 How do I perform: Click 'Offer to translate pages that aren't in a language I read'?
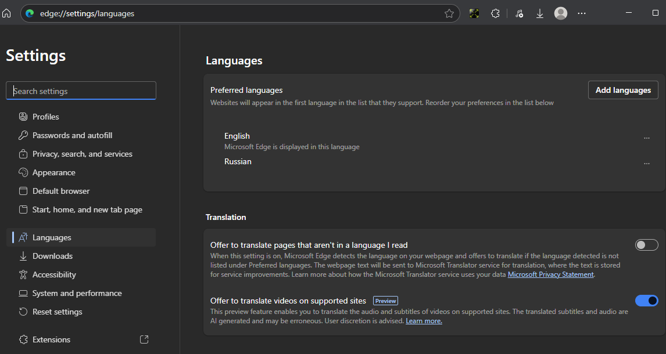tap(309, 245)
